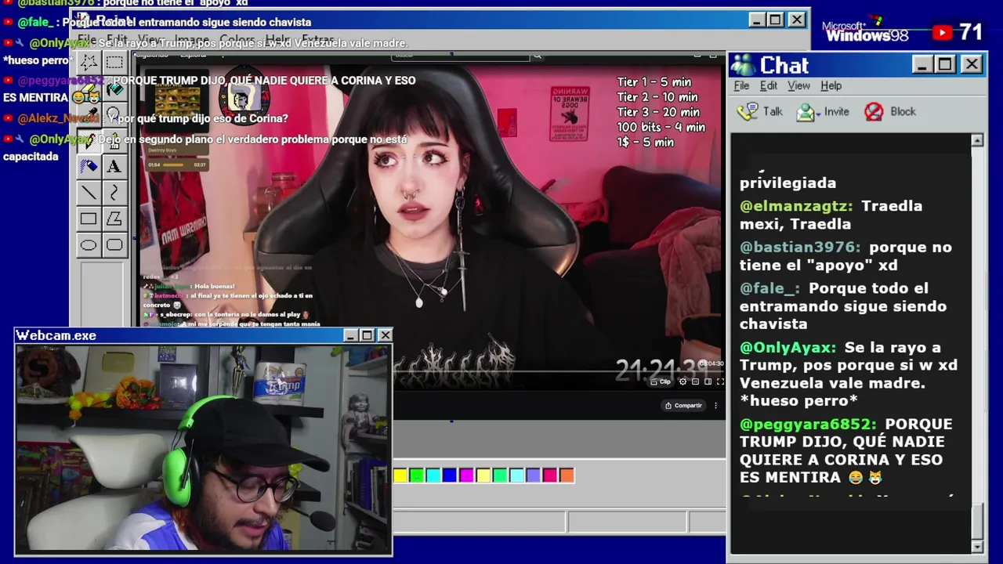Click the Talk button in Chat
The height and width of the screenshot is (564, 1003).
[759, 111]
